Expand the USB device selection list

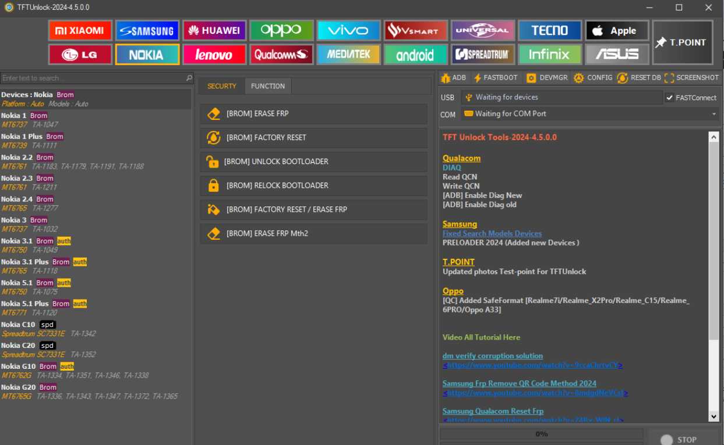[x=562, y=97]
